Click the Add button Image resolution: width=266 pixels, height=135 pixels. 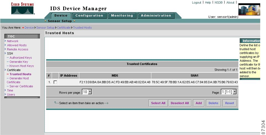[x=199, y=103]
